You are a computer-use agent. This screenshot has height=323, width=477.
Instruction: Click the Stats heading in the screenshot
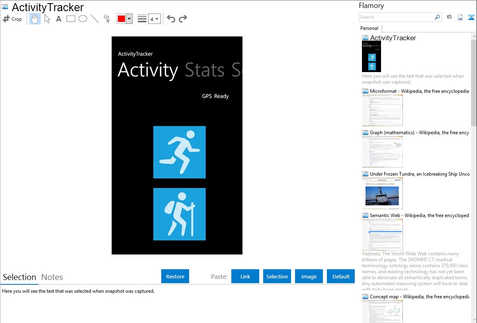[x=205, y=70]
